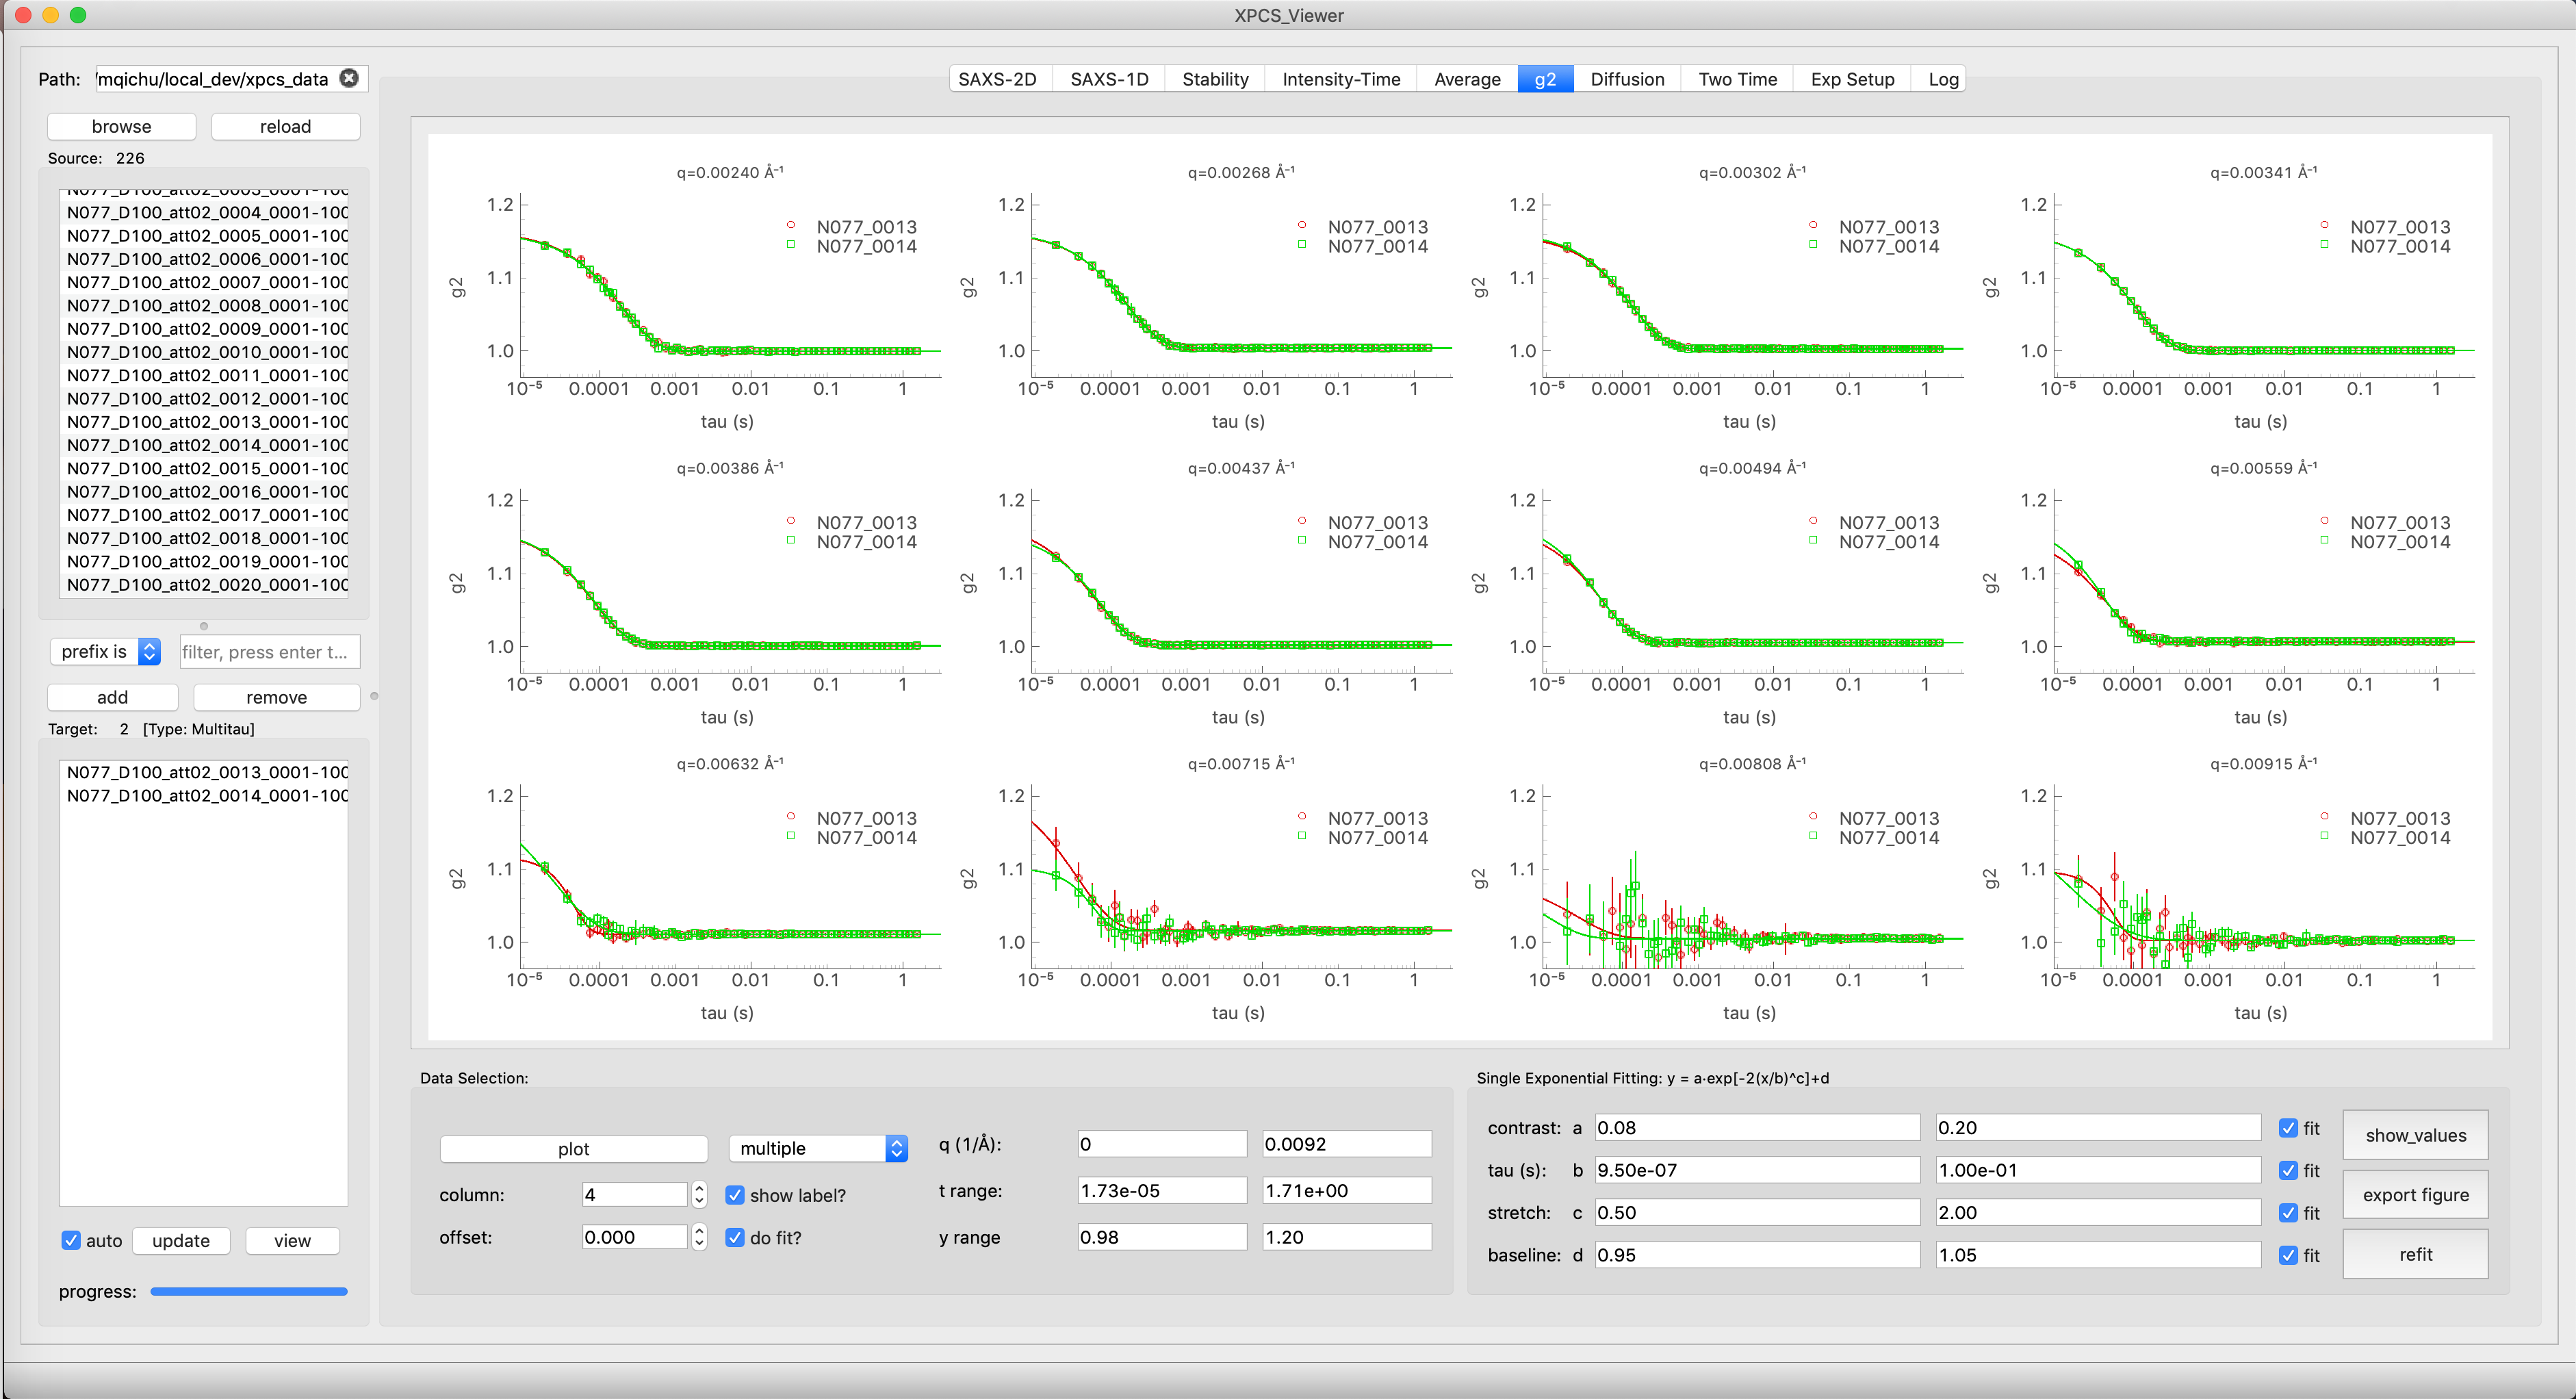Click the column spinner arrows
The width and height of the screenshot is (2576, 1399).
699,1194
